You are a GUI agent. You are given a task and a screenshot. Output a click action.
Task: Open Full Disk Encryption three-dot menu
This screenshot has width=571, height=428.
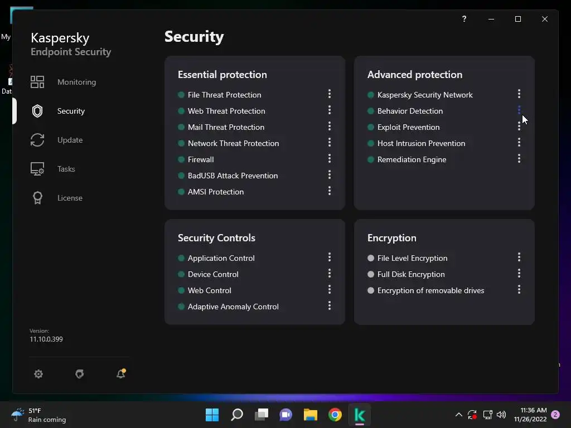tap(519, 273)
